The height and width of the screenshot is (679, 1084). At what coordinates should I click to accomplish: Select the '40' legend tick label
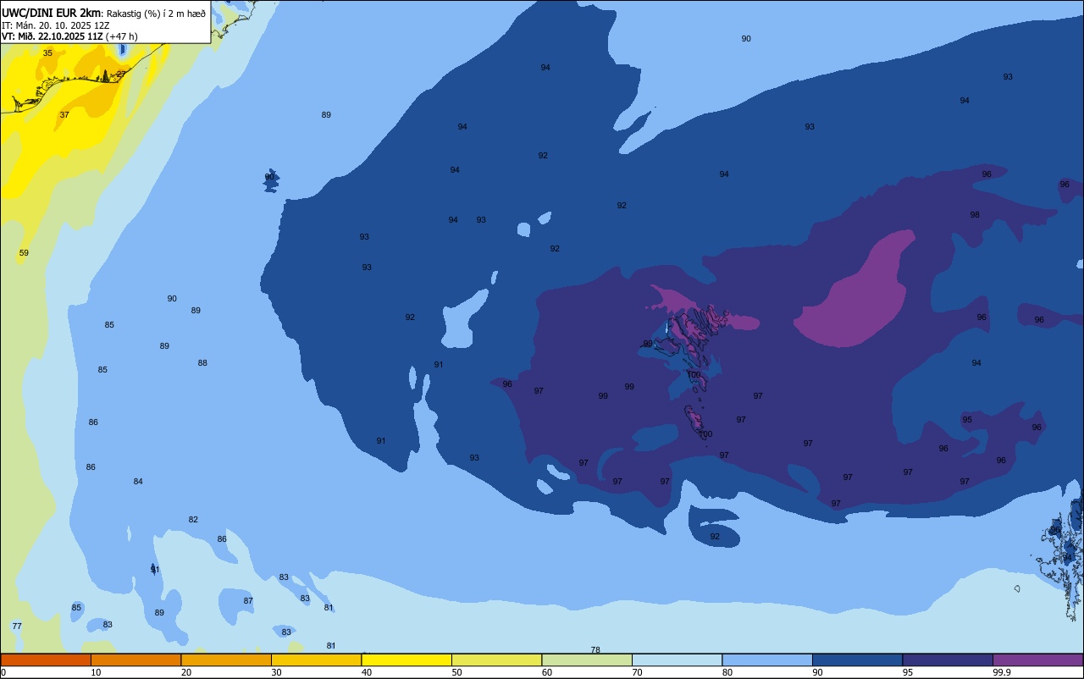point(367,672)
